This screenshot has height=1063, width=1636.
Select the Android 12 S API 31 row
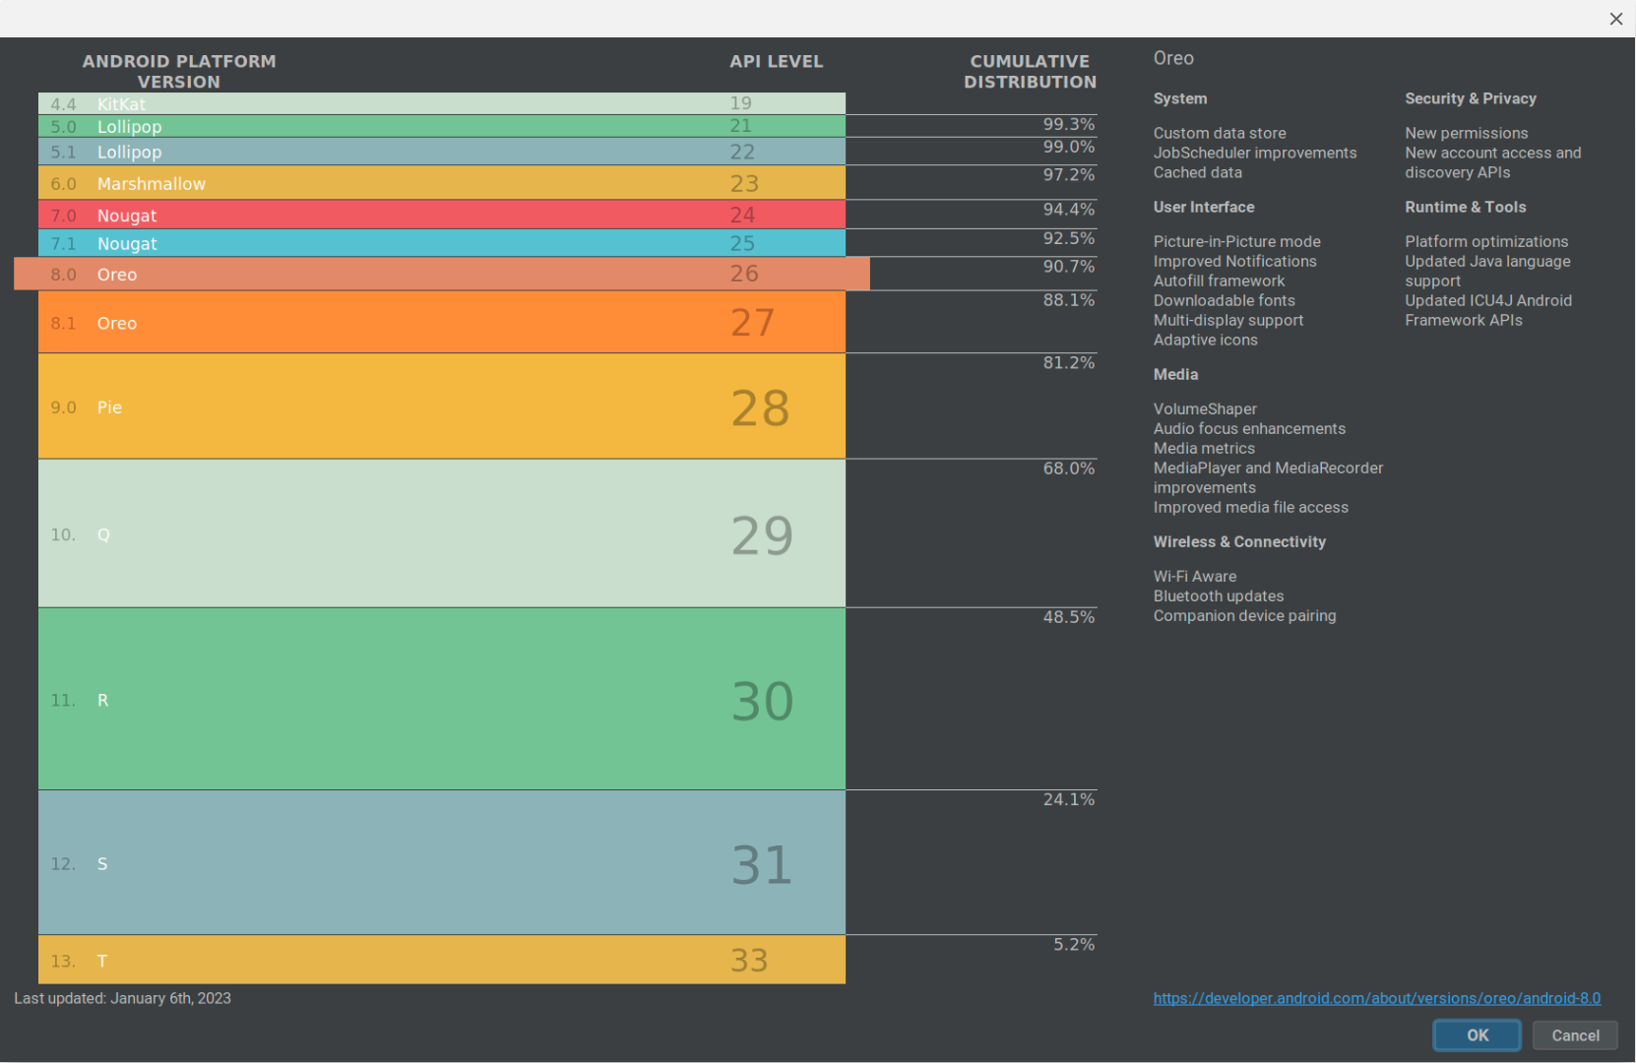(x=441, y=862)
